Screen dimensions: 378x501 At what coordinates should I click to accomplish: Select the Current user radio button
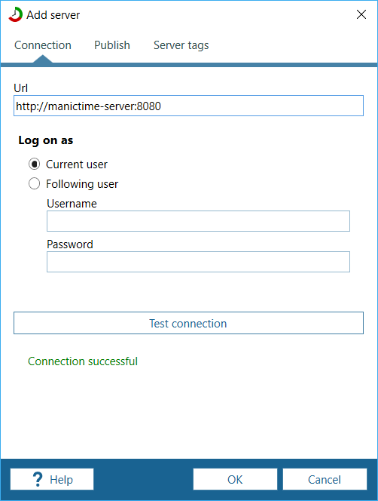[x=34, y=164]
